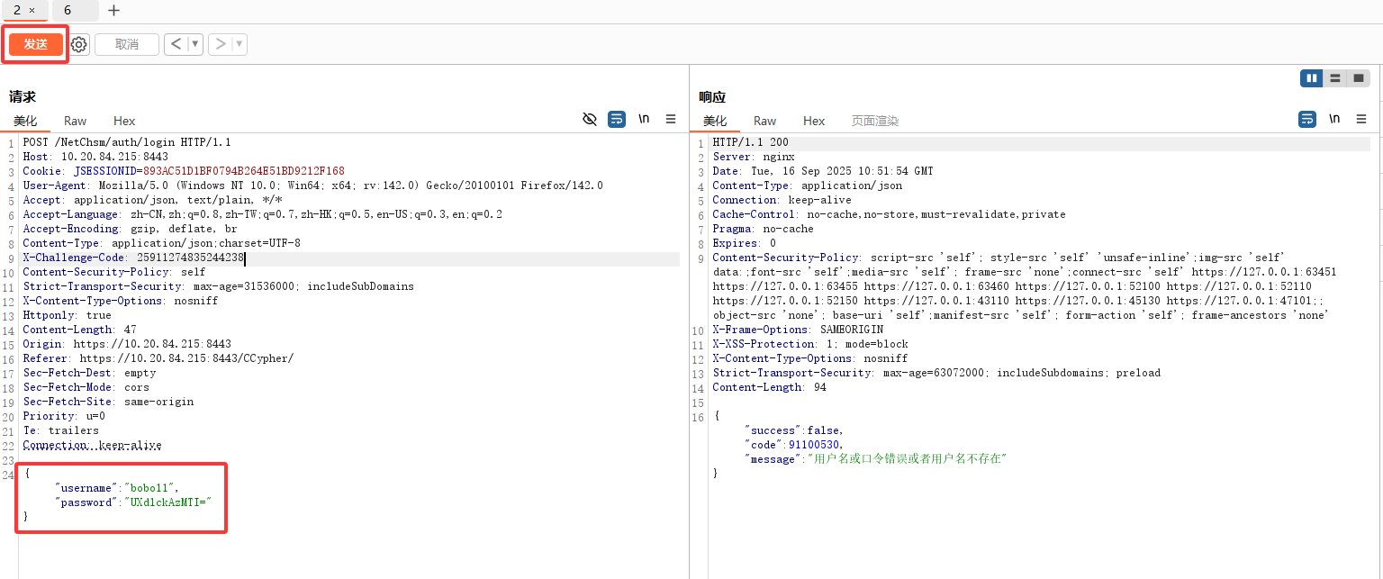Toggle \n non-printable characters in response panel

click(1334, 119)
